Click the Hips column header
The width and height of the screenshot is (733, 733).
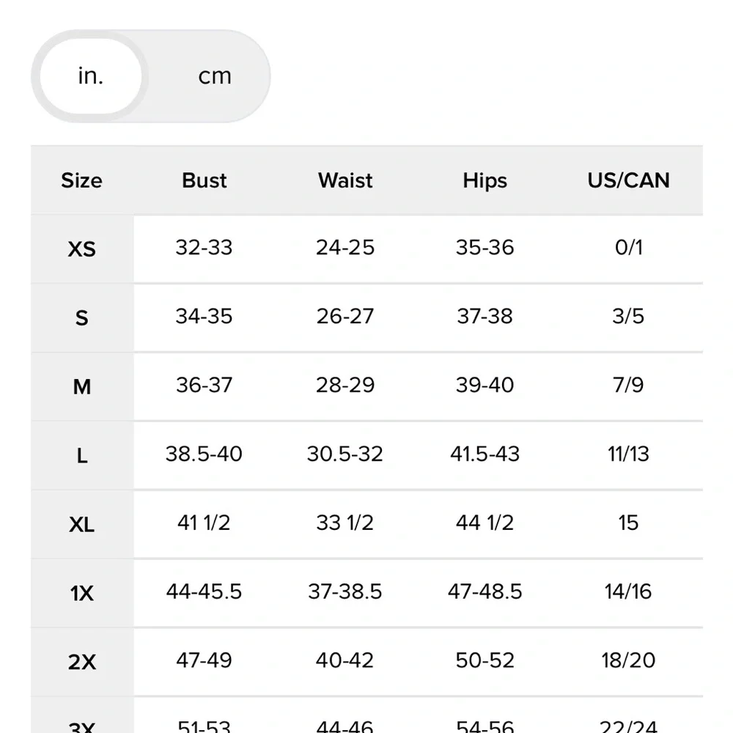pos(485,180)
